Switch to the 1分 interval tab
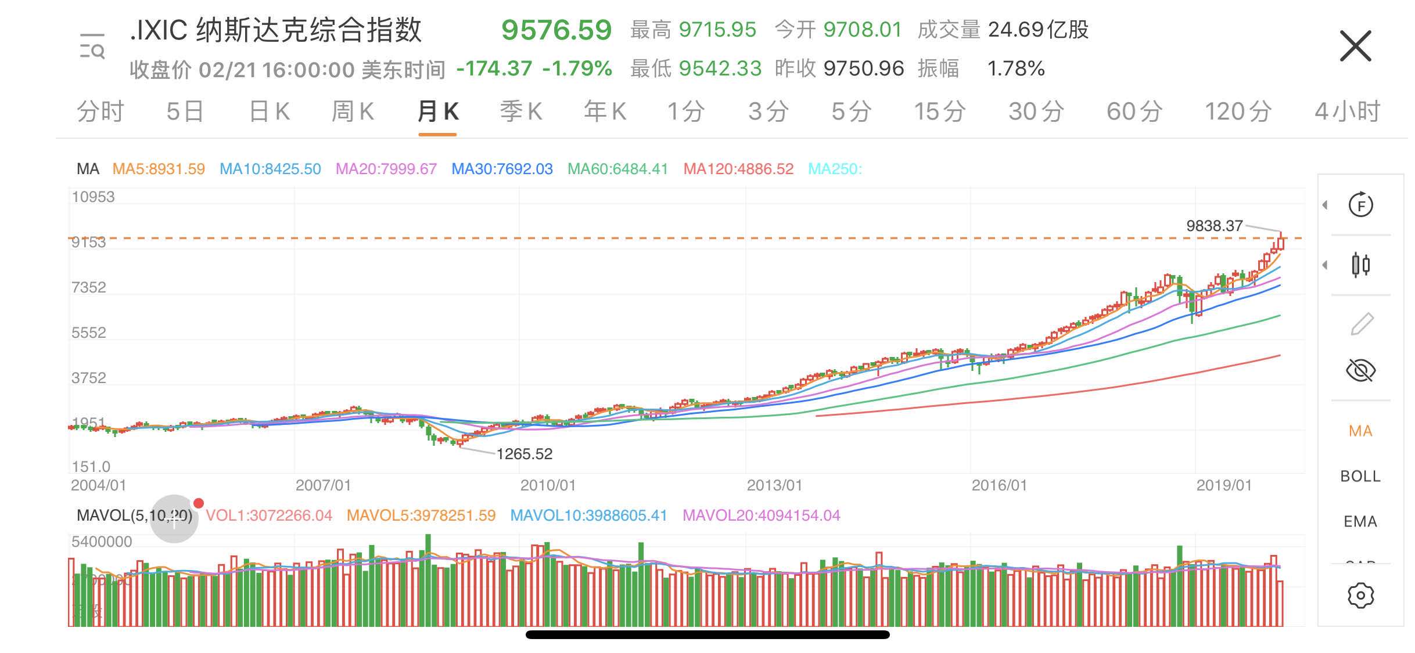This screenshot has width=1415, height=653. pos(686,111)
